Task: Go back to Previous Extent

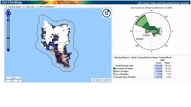Action: point(13,7)
